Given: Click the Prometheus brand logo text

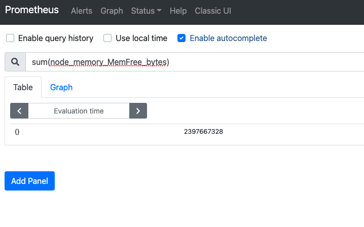Looking at the screenshot, I should [32, 10].
